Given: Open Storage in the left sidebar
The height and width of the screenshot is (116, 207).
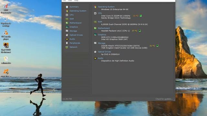Looking at the screenshot, I should point(73,31).
